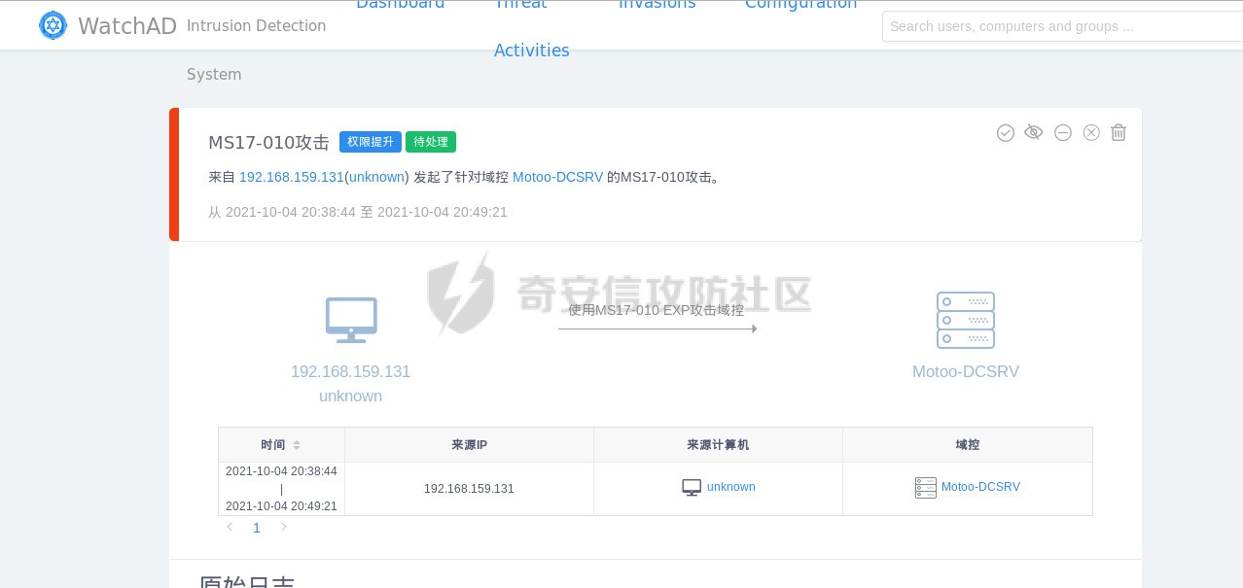Open the System navigation item
The width and height of the screenshot is (1243, 588).
214,75
